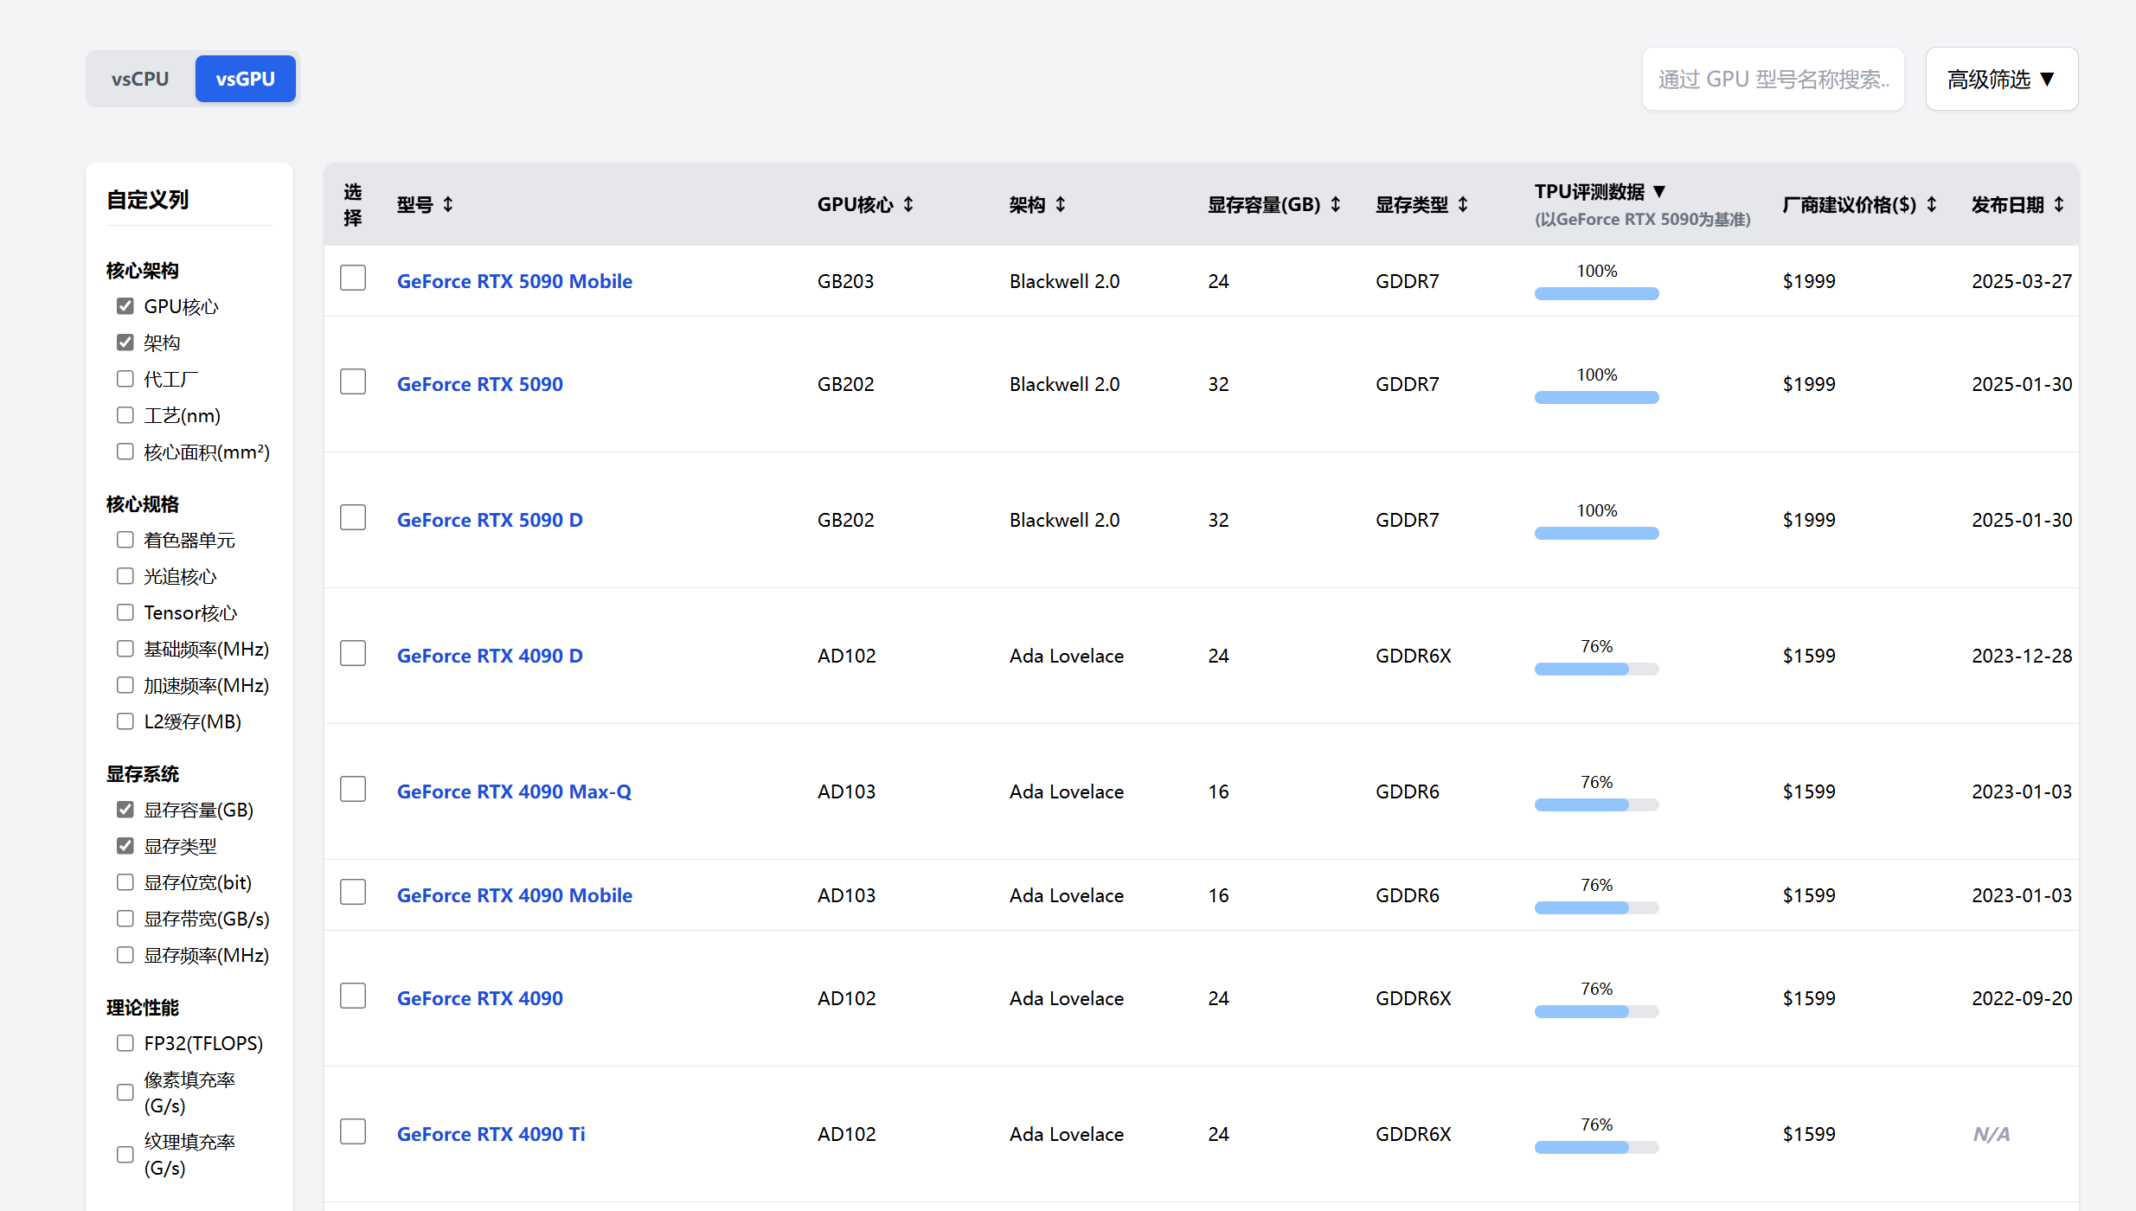This screenshot has height=1211, width=2136.
Task: Focus the GPU model search field
Action: (x=1773, y=79)
